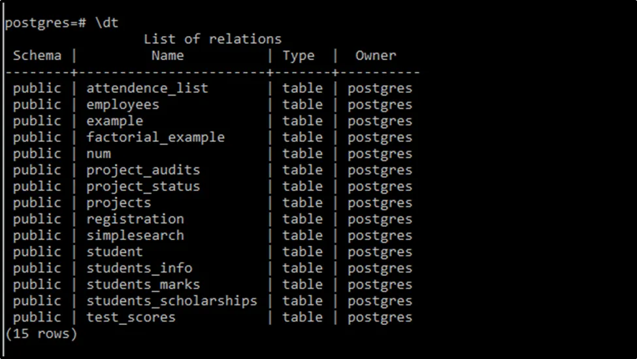
Task: Click the "(15 rows)" result count
Action: click(41, 333)
